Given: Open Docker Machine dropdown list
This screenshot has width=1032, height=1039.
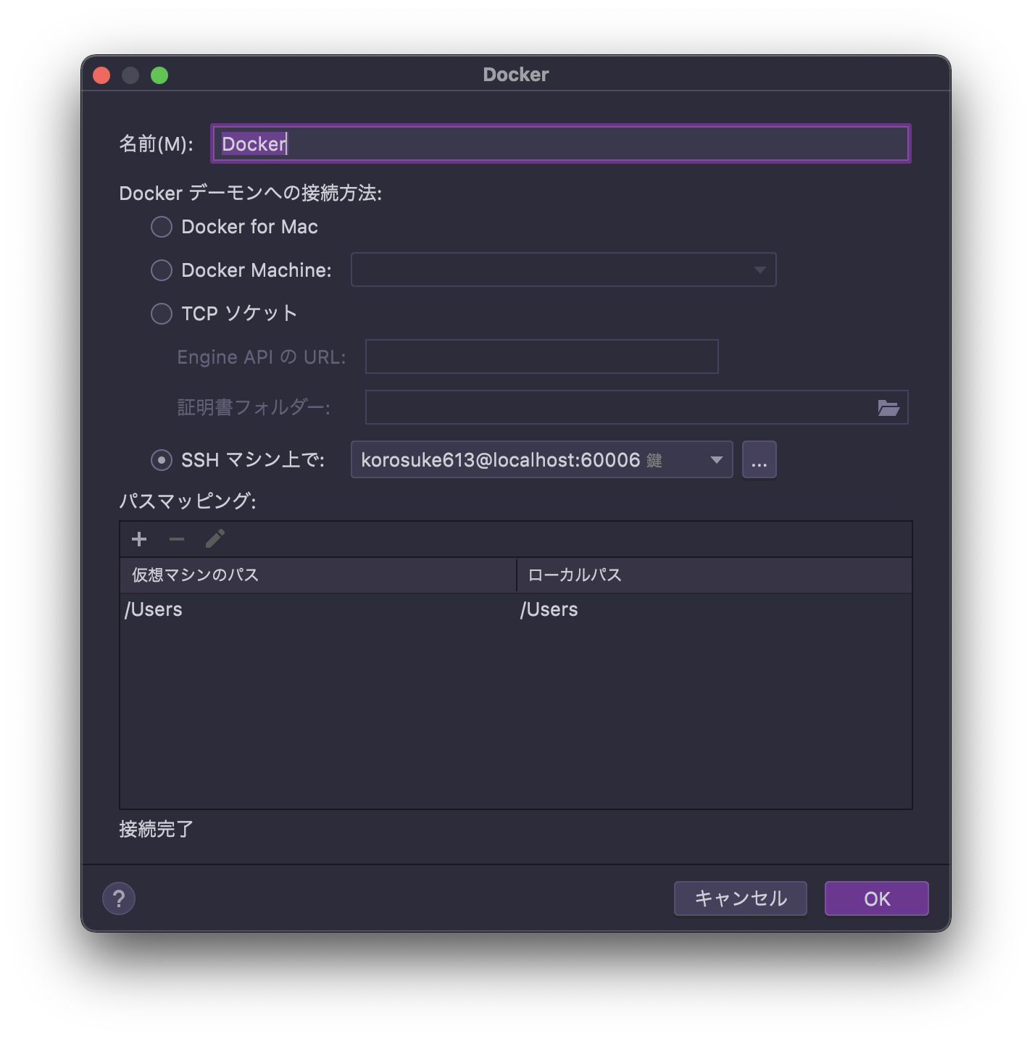Looking at the screenshot, I should coord(564,270).
